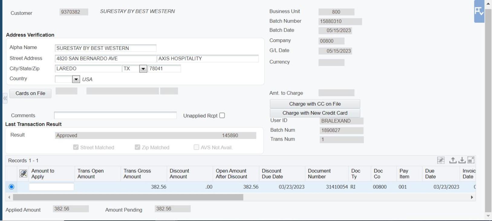Click the Approved result field
492x221 pixels.
[x=155, y=135]
